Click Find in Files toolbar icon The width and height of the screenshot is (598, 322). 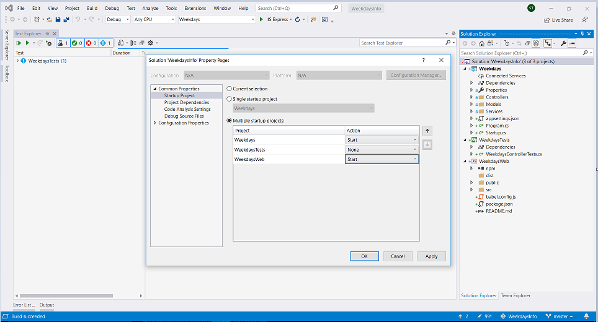coord(313,19)
